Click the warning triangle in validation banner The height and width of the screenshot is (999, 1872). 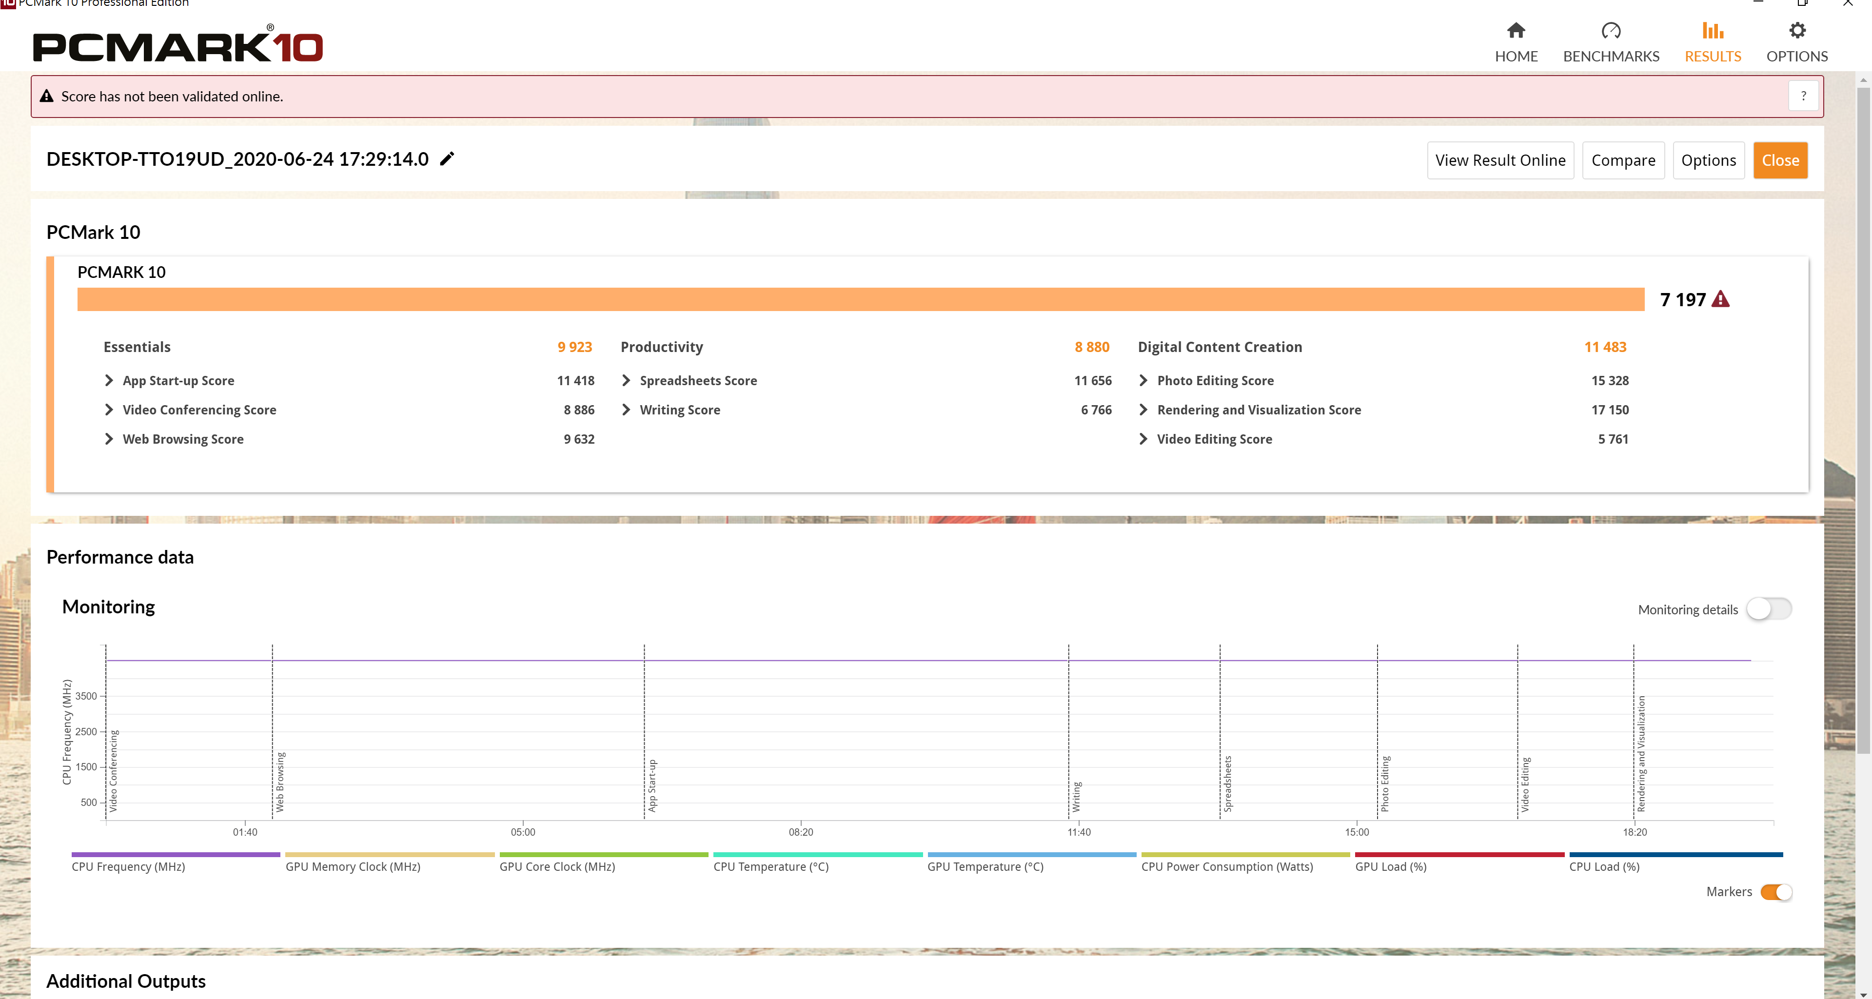coord(46,96)
